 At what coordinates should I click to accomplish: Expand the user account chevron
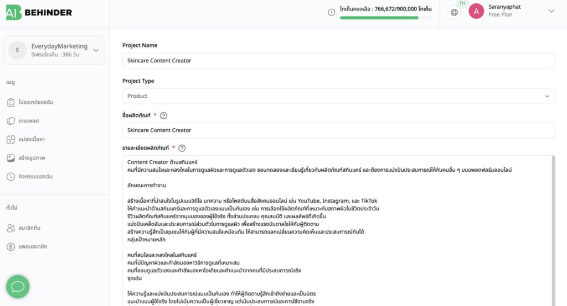coord(551,11)
